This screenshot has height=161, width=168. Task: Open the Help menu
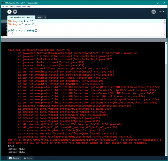29,6
